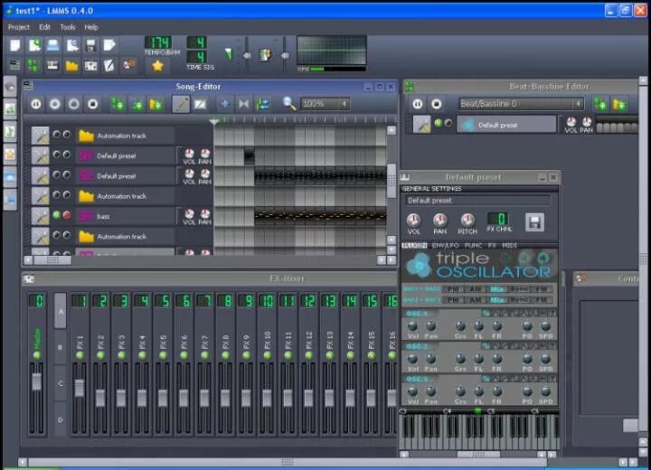
Task: Select FX-Mixer bank A button
Action: pyautogui.click(x=61, y=311)
